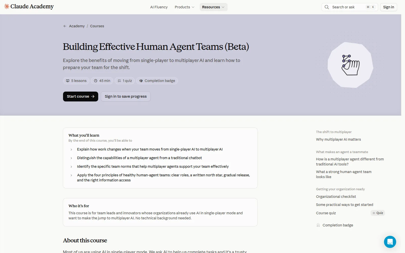
Task: Click the ⌘K shortcut hint in search
Action: coord(371,7)
